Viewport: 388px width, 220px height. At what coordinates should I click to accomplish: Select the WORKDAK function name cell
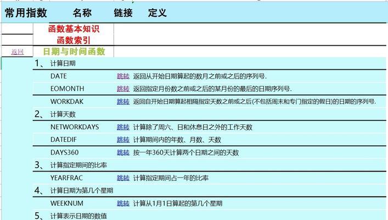(x=67, y=101)
